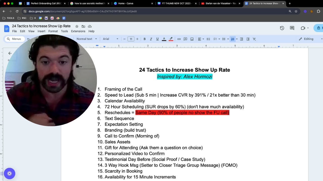The height and width of the screenshot is (181, 323).
Task: Toggle italic formatting
Action: [151, 39]
